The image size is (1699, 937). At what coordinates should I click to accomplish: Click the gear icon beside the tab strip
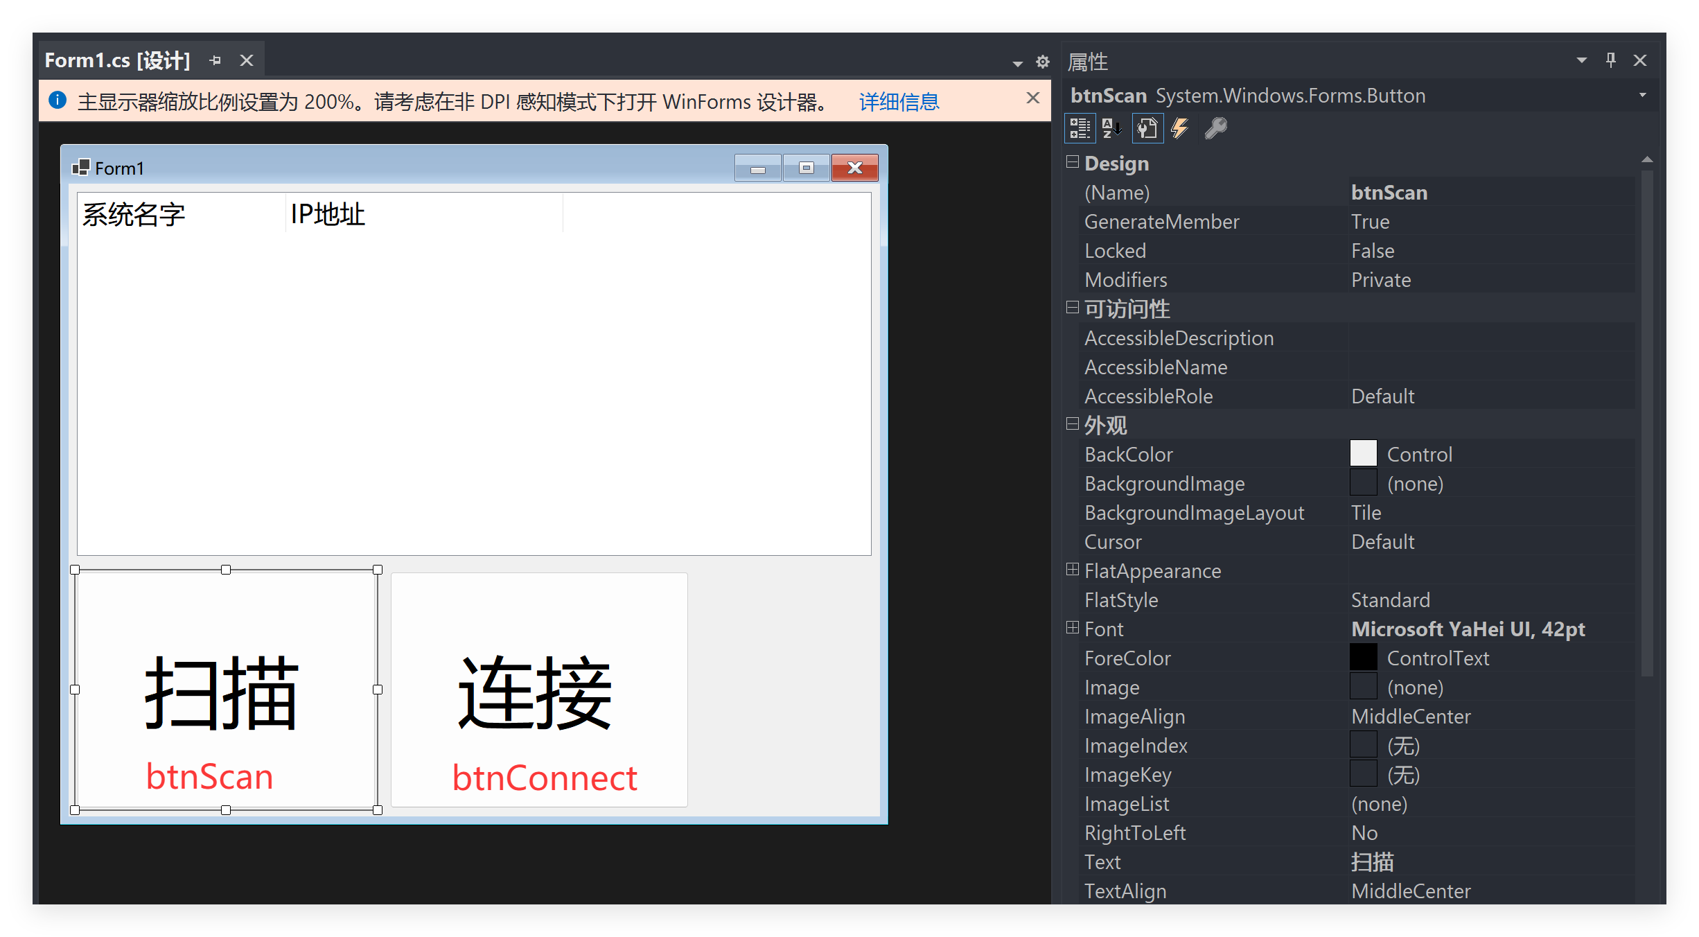1042,62
